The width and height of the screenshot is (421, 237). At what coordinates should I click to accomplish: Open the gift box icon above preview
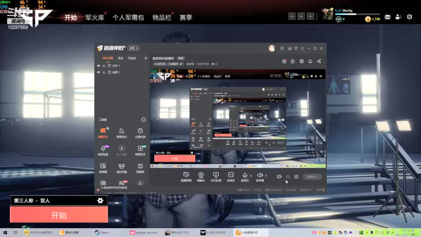coord(284,61)
